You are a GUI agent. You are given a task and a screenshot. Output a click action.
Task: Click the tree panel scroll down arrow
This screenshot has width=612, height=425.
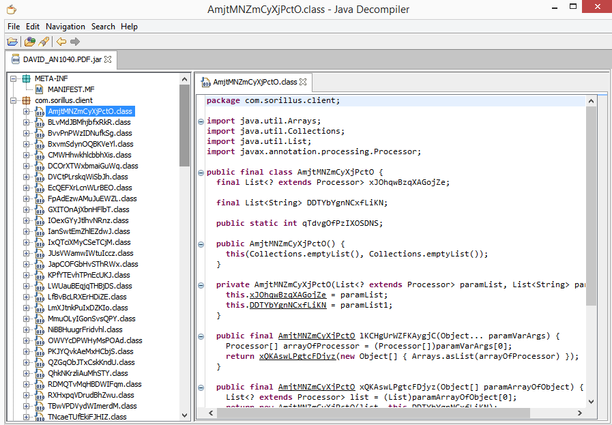click(185, 415)
